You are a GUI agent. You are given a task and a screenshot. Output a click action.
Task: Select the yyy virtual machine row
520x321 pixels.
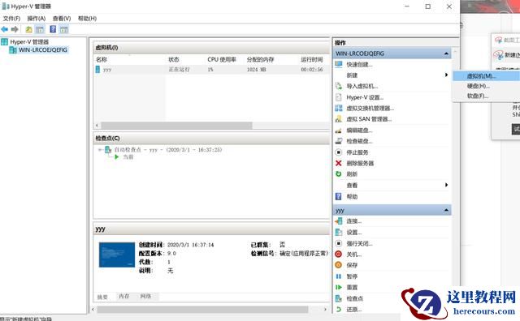pyautogui.click(x=211, y=70)
